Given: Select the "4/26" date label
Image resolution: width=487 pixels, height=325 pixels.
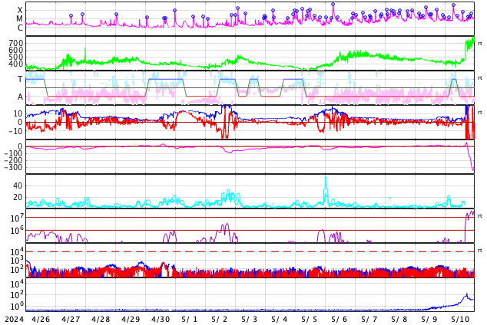Looking at the screenshot, I should click(x=41, y=320).
